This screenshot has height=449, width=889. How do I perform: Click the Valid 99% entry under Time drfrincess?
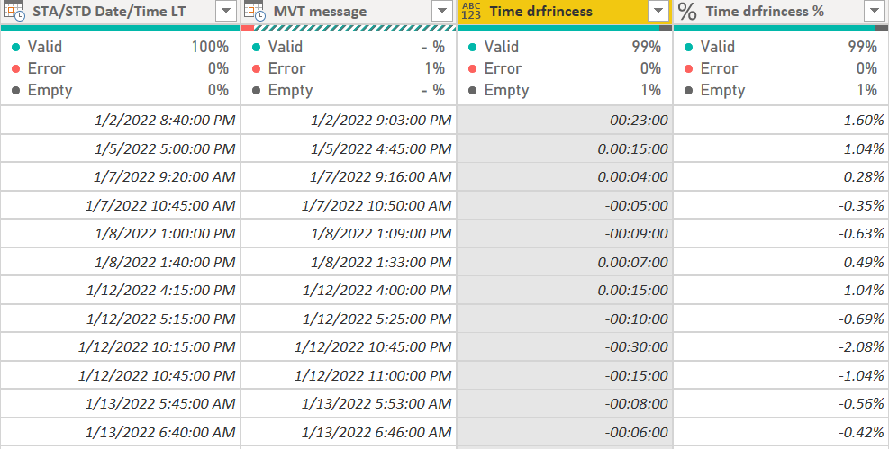tap(565, 47)
